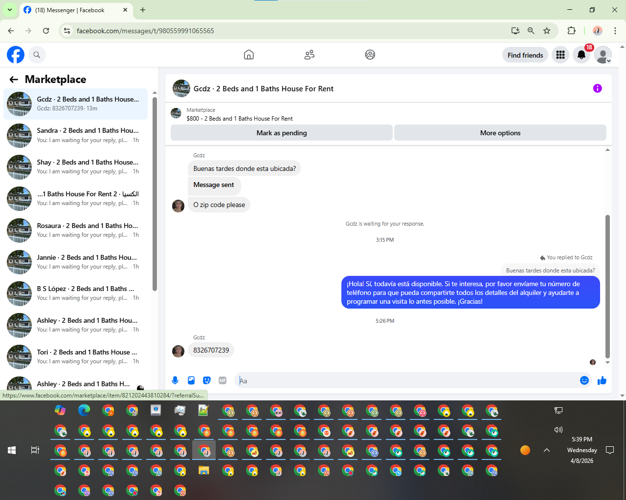Open Ashley conversation above Tori
The height and width of the screenshot is (500, 626).
click(x=75, y=325)
